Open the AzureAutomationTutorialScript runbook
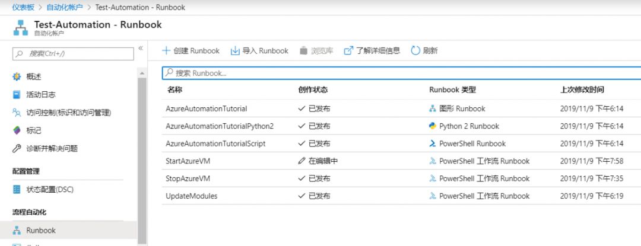The image size is (641, 246). point(215,143)
